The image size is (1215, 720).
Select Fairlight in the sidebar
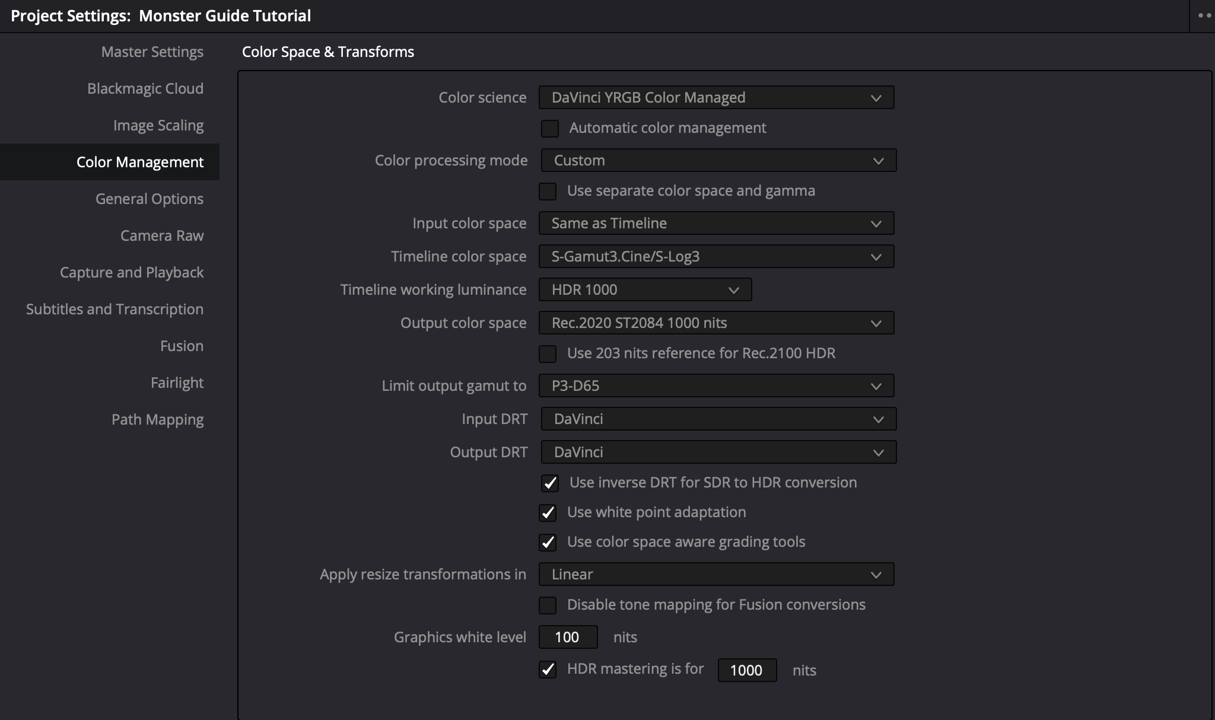177,383
